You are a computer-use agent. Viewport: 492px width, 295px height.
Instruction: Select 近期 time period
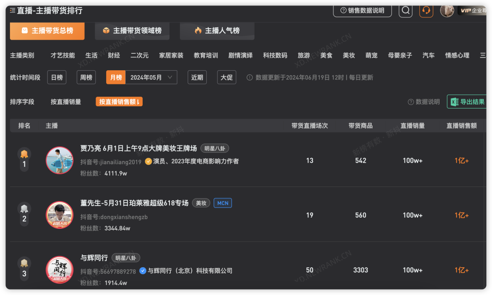pos(197,78)
